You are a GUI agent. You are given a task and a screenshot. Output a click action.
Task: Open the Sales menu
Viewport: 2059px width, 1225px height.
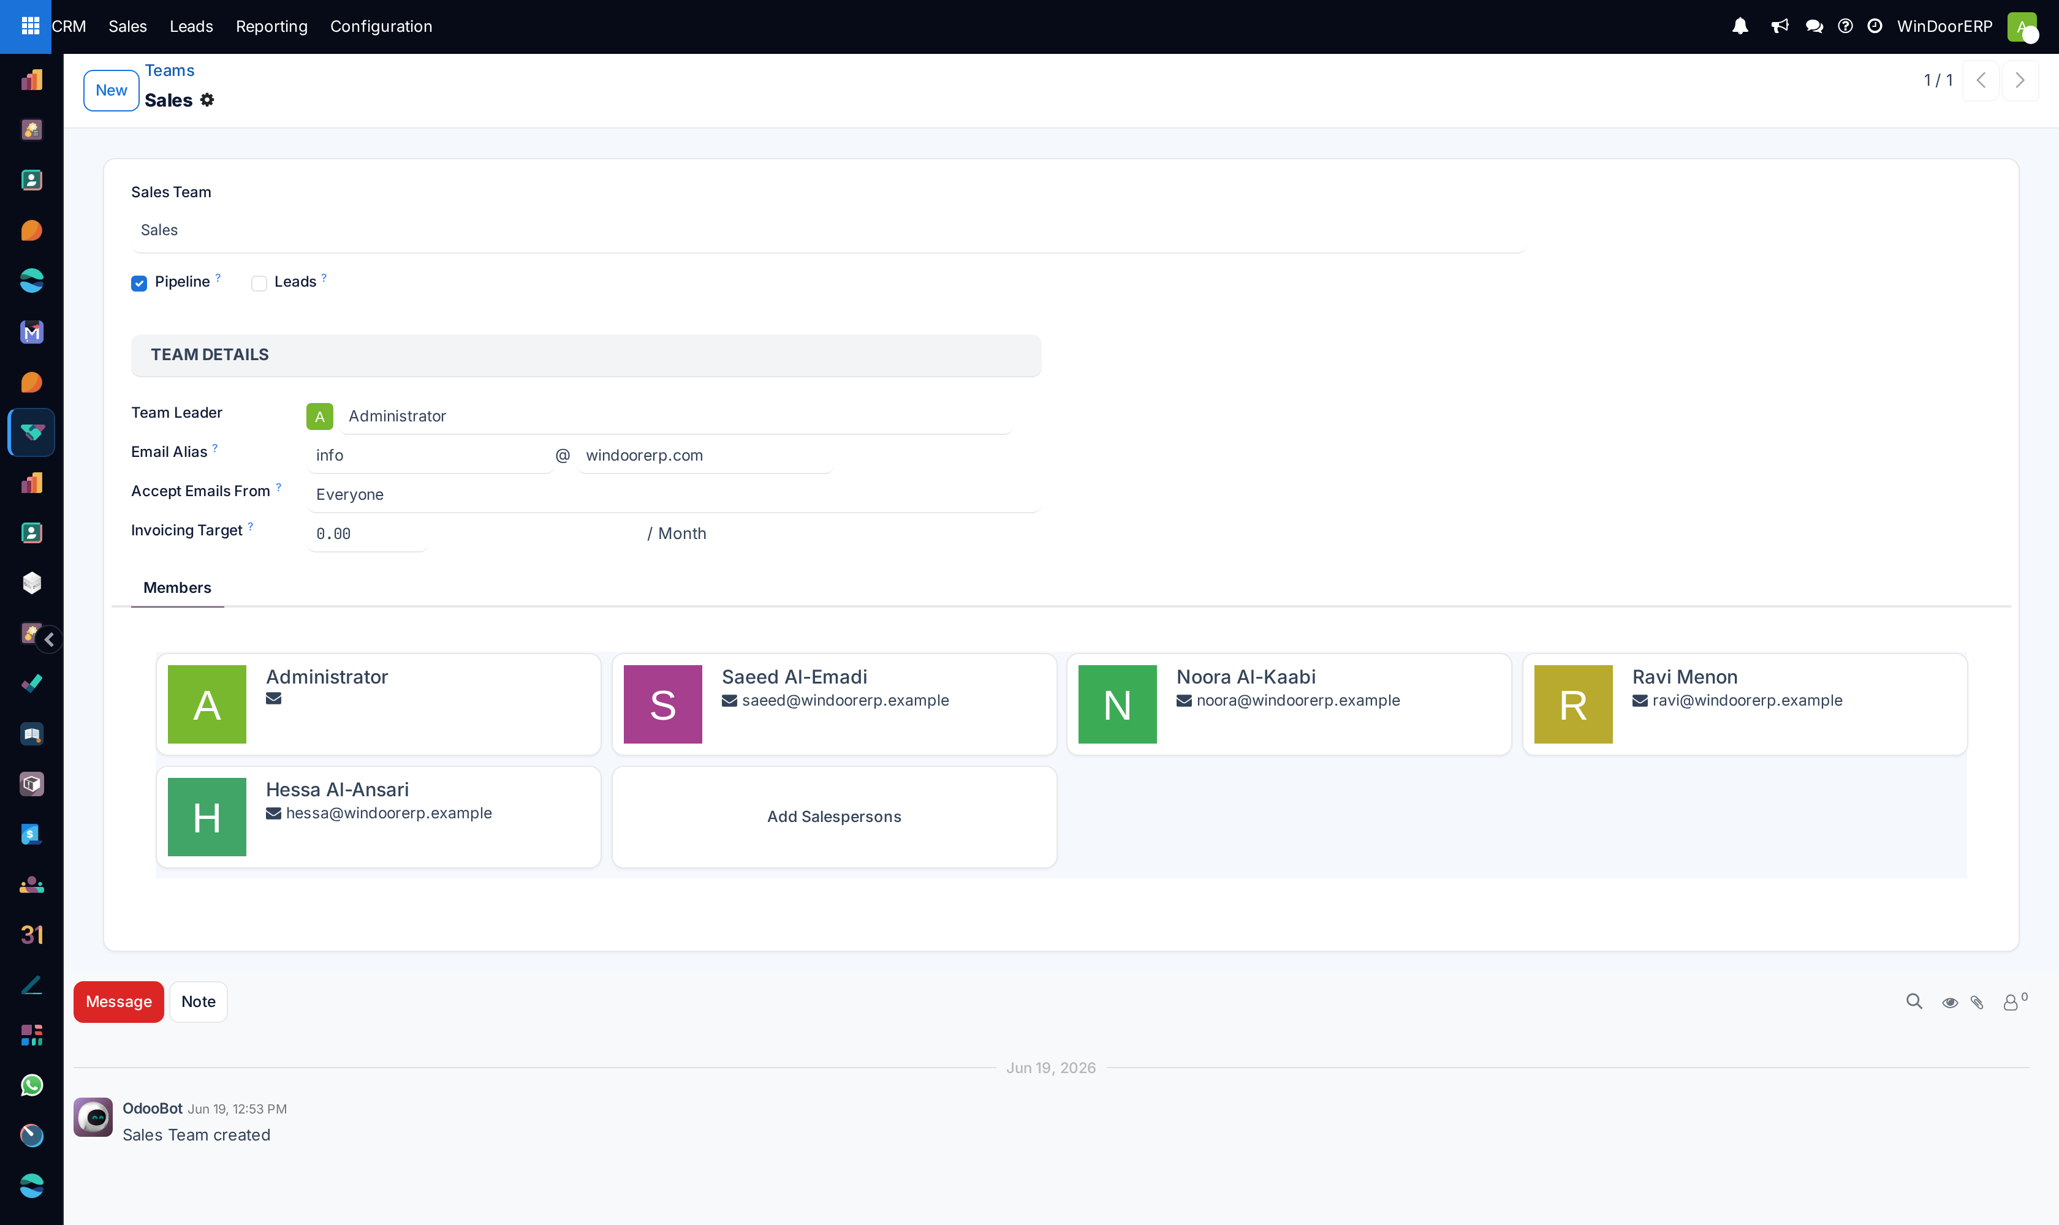point(127,26)
